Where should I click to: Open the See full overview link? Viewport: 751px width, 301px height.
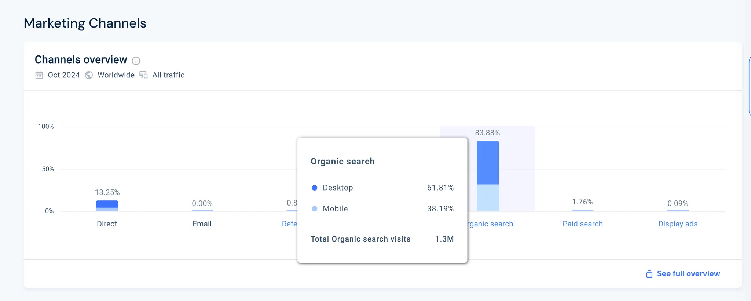(688, 274)
